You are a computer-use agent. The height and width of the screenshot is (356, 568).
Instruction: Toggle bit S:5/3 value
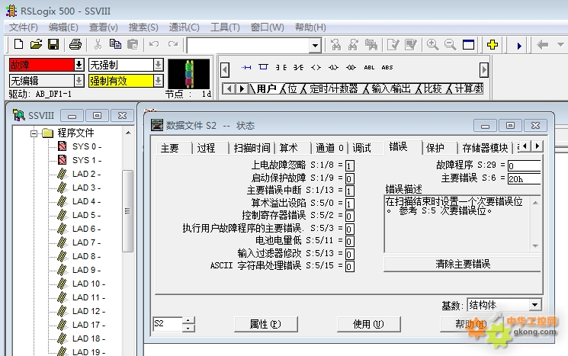[x=349, y=229]
